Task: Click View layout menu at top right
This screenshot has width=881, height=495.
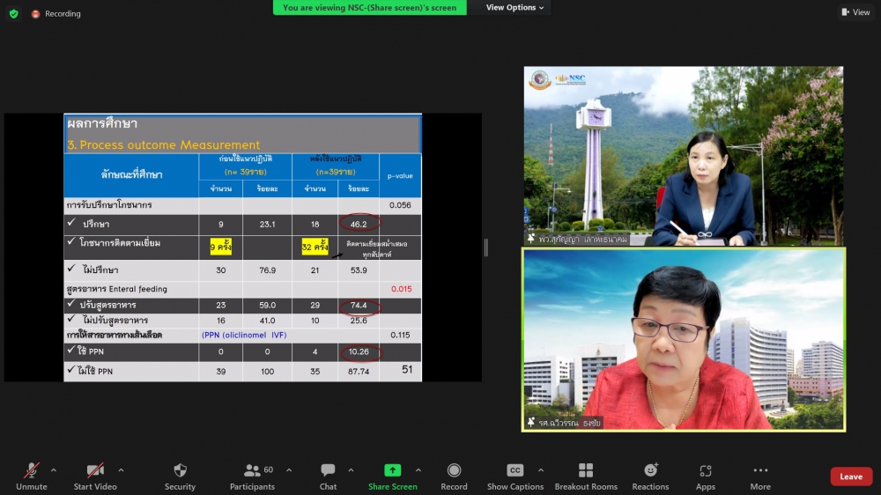Action: pos(855,12)
